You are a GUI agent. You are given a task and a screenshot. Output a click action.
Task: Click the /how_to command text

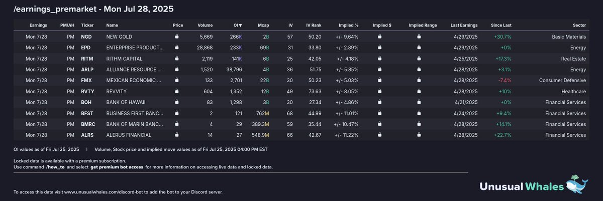tap(55, 167)
